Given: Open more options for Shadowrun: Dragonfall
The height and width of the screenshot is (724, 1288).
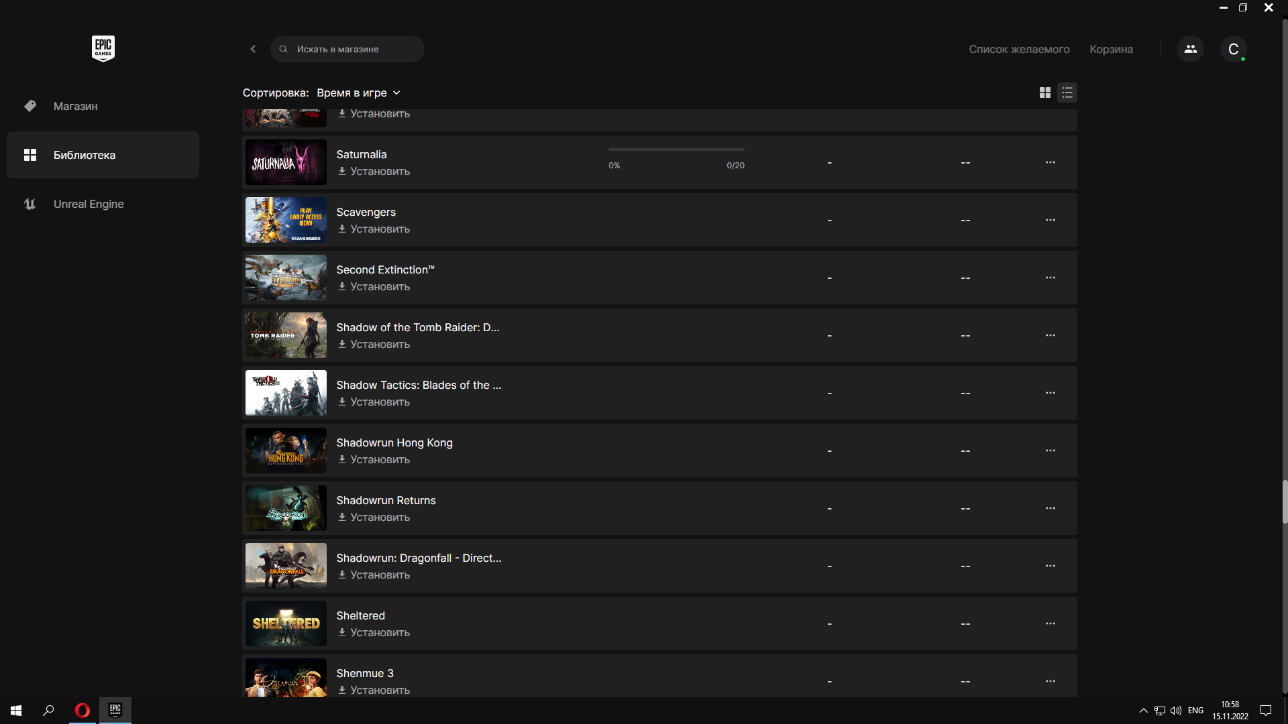Looking at the screenshot, I should [x=1050, y=566].
